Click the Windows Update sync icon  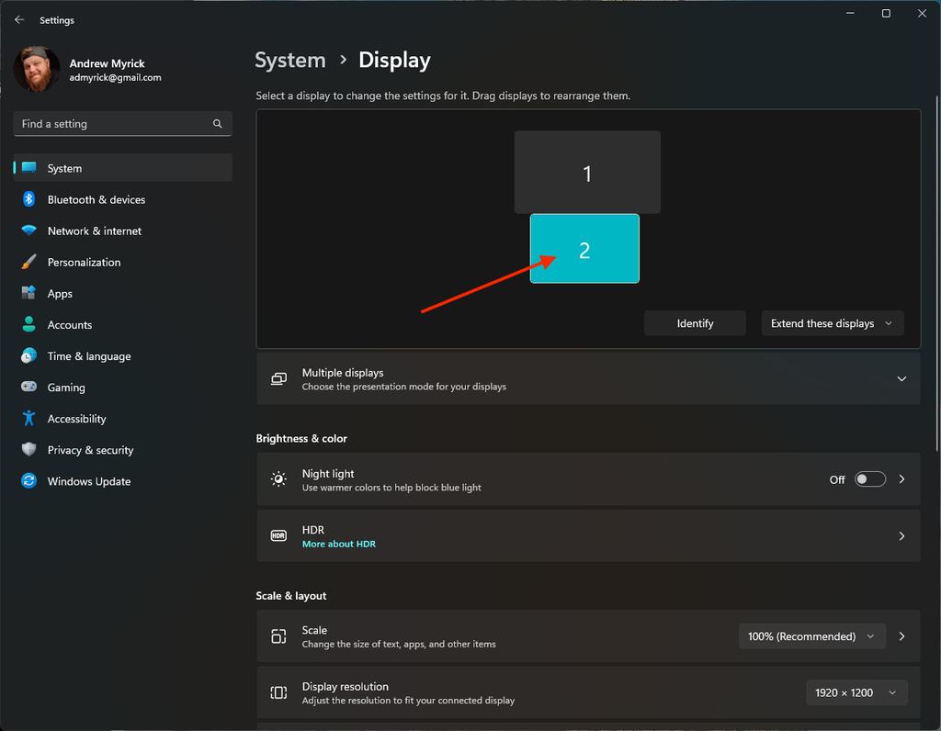tap(28, 481)
